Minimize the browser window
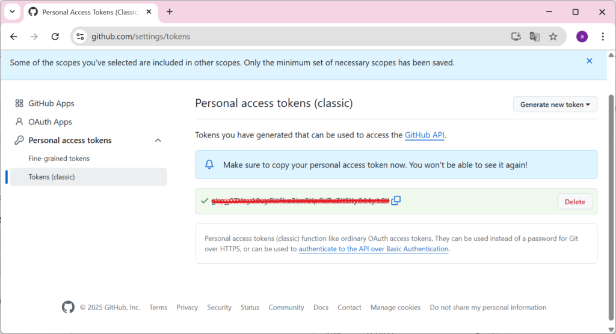 pyautogui.click(x=549, y=12)
